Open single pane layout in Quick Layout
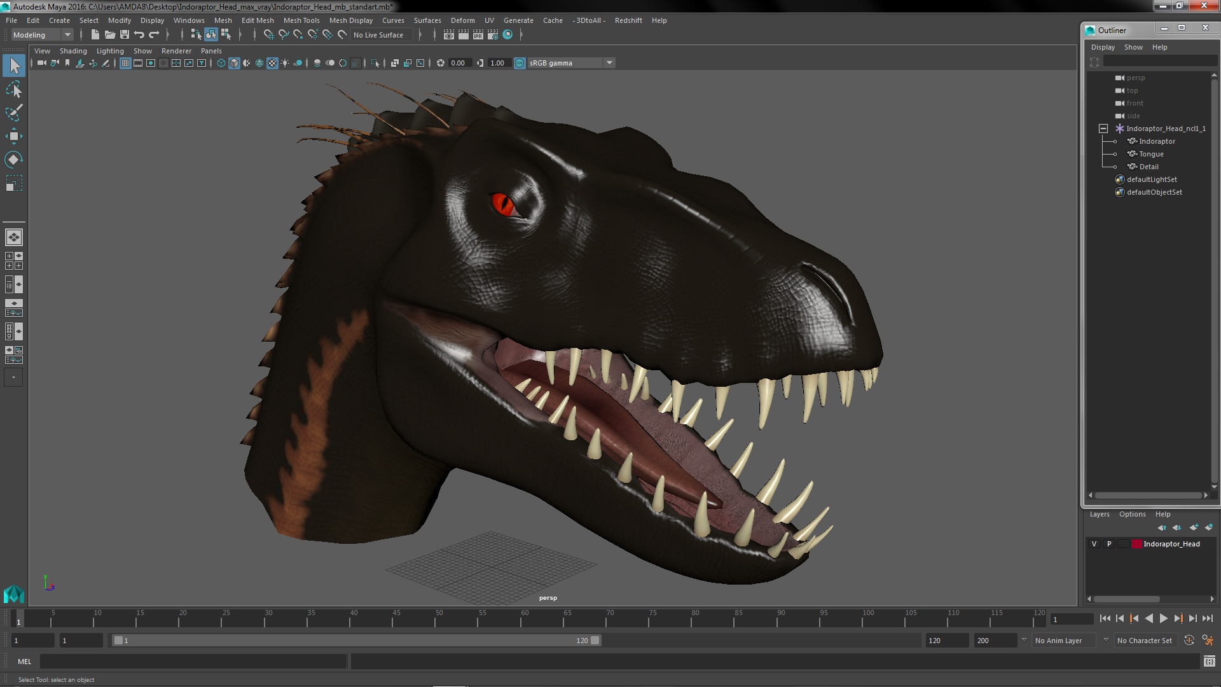The width and height of the screenshot is (1221, 687). (14, 237)
